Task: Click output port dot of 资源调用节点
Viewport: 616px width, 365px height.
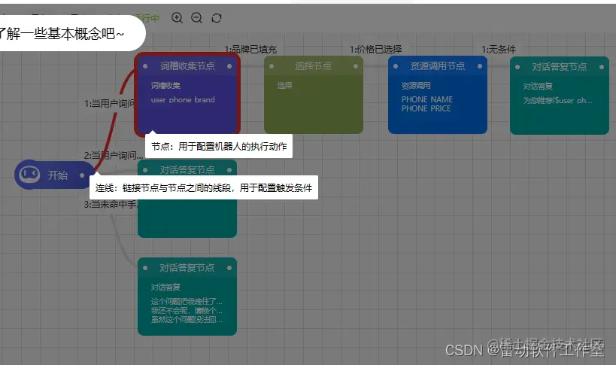Action: pyautogui.click(x=480, y=66)
